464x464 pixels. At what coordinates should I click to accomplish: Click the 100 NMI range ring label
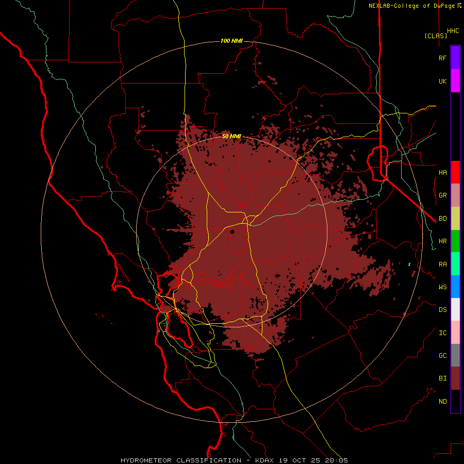point(231,41)
